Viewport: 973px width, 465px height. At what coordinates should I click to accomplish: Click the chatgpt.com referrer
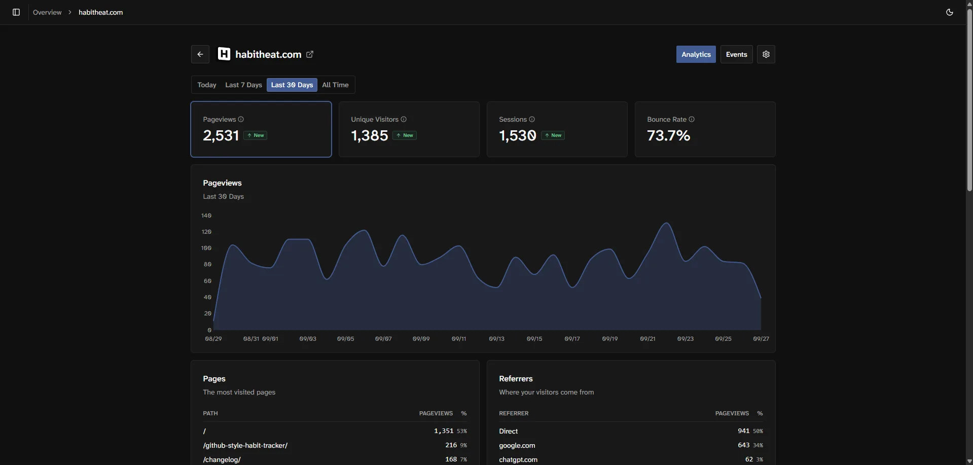coord(518,459)
